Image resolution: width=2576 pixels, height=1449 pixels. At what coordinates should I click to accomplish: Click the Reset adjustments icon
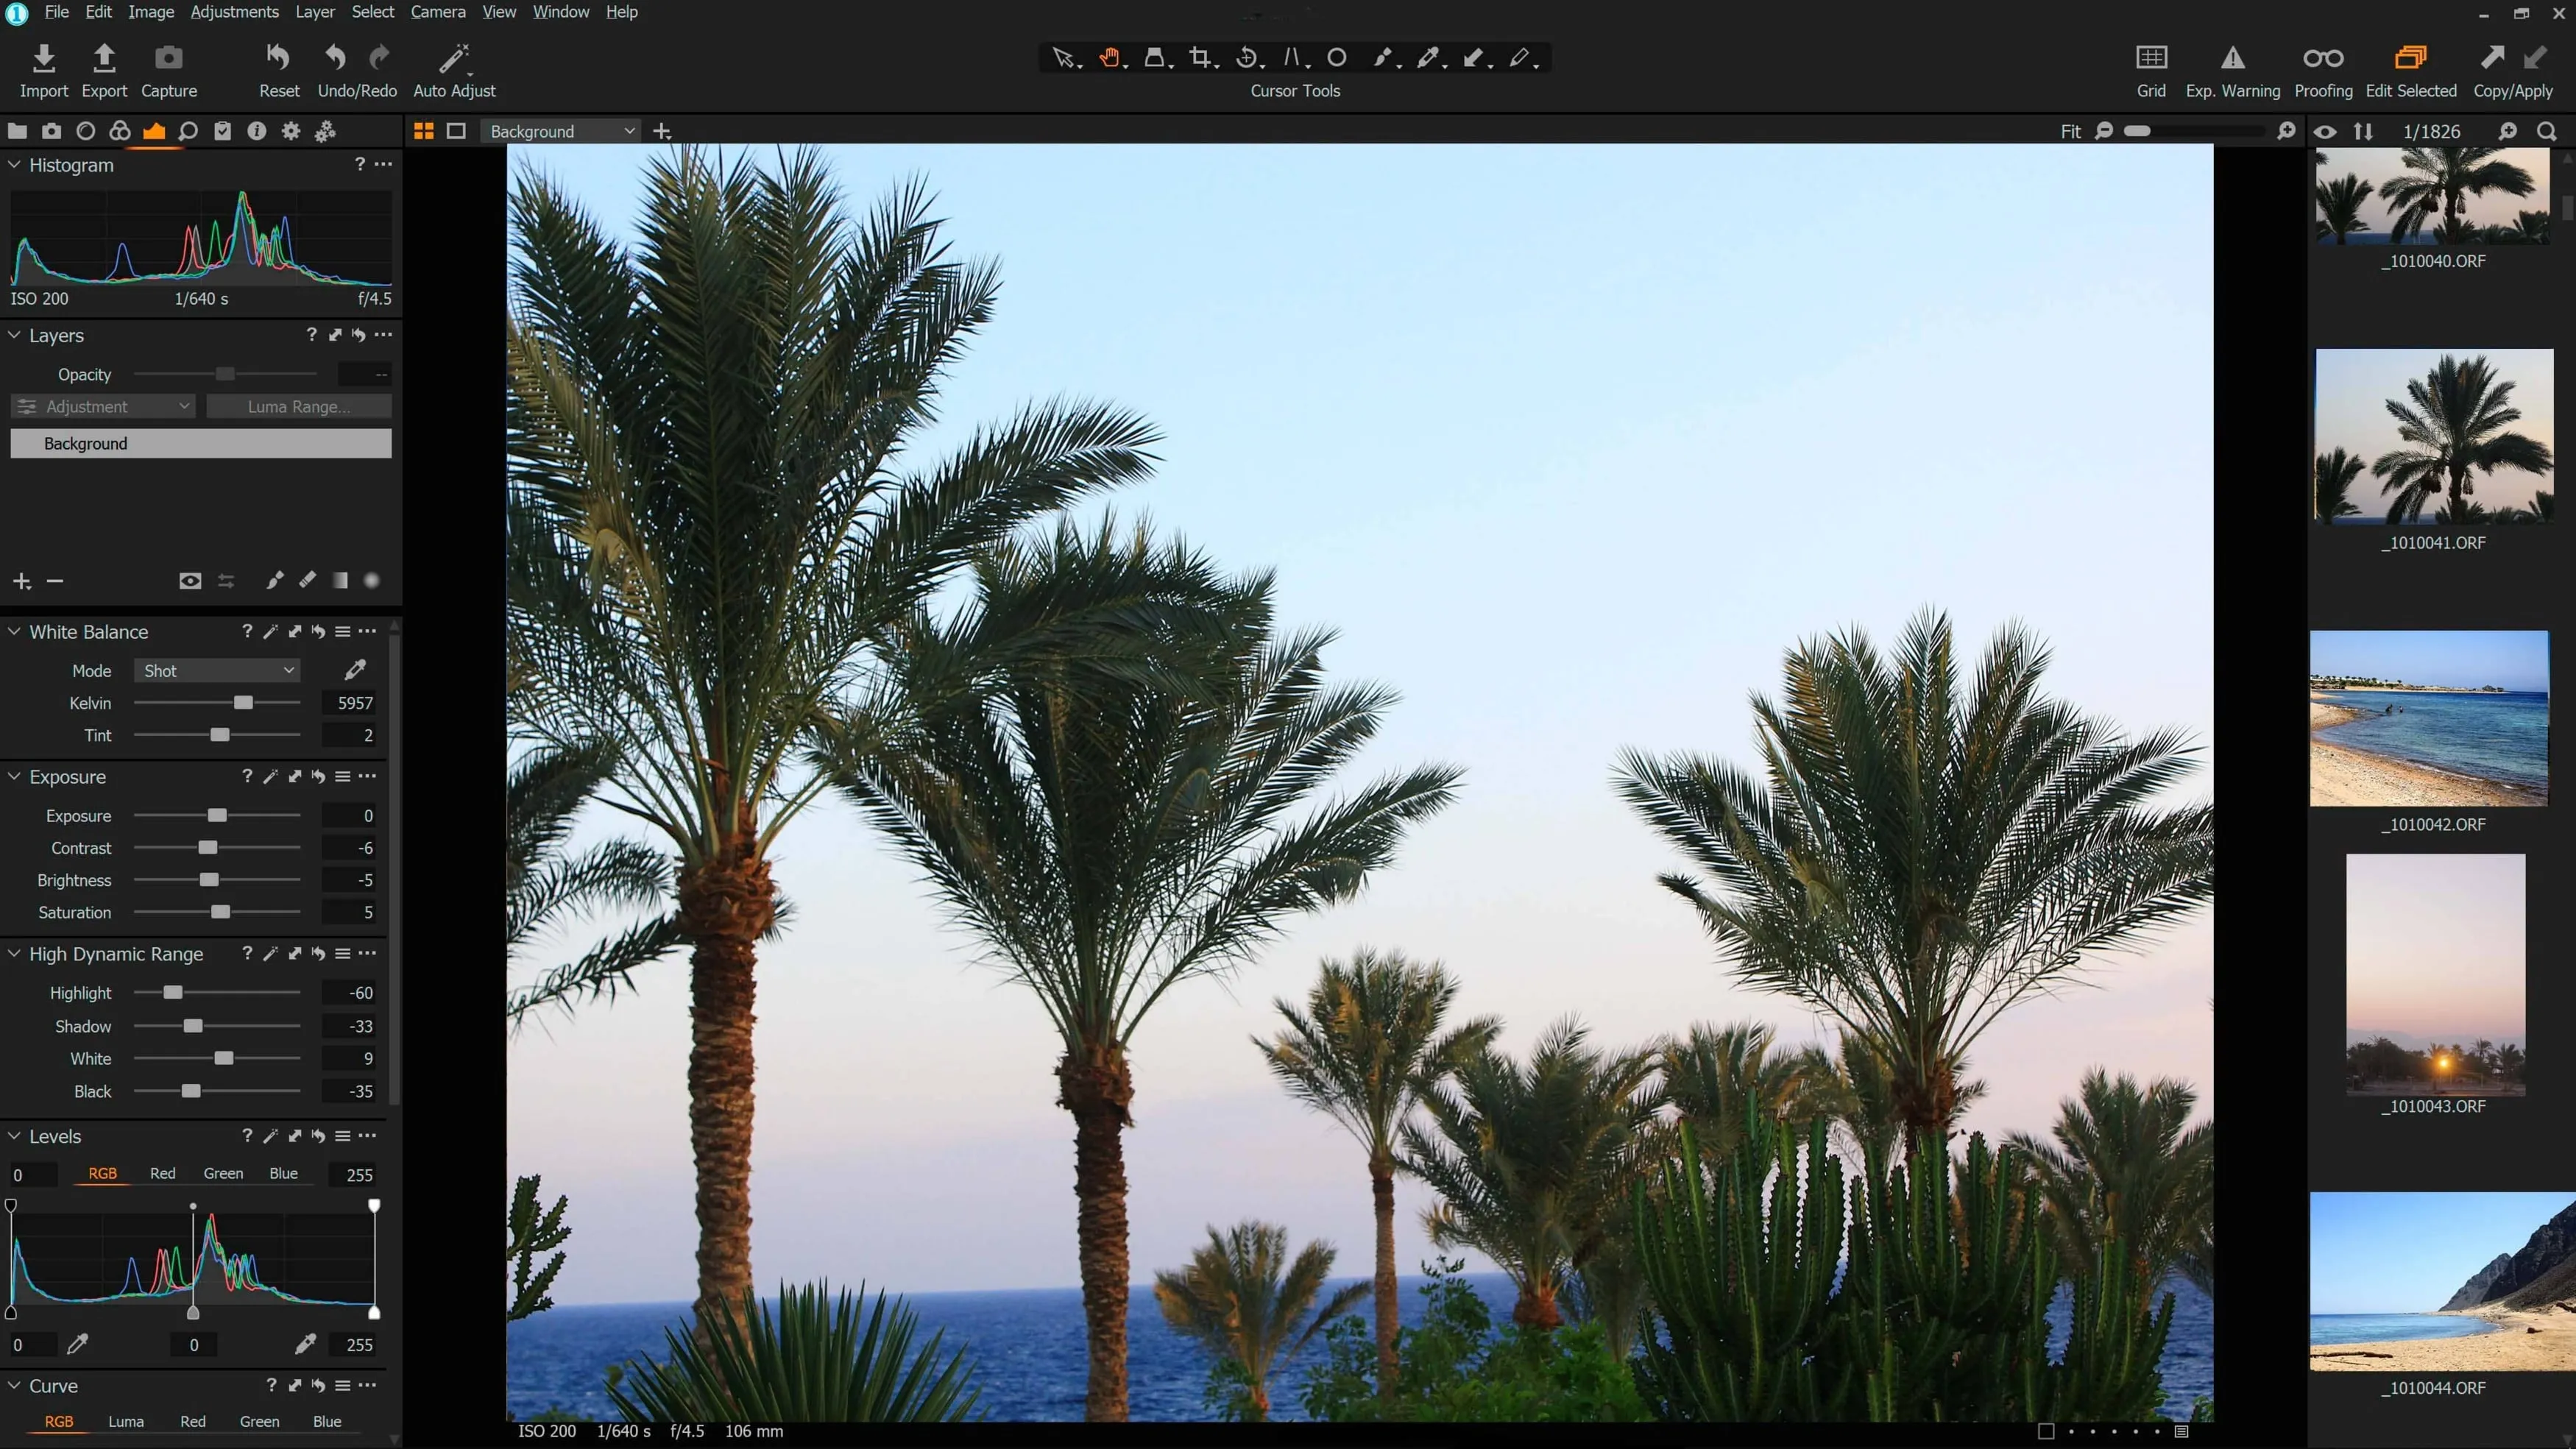pyautogui.click(x=278, y=58)
